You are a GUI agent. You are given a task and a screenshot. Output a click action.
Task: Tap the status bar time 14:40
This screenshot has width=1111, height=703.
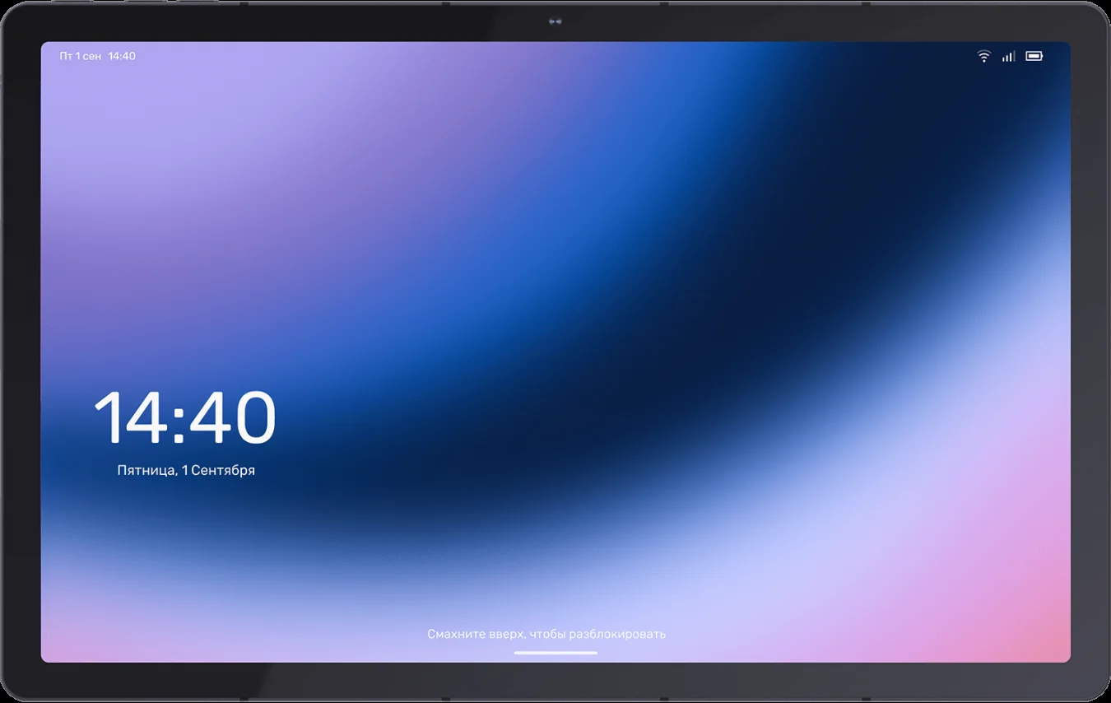[122, 56]
